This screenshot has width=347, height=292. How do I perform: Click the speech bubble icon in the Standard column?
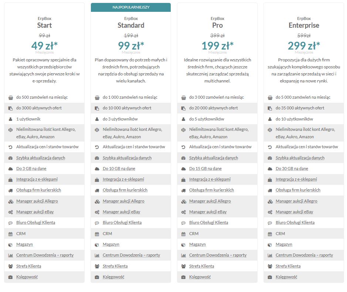pos(97,223)
